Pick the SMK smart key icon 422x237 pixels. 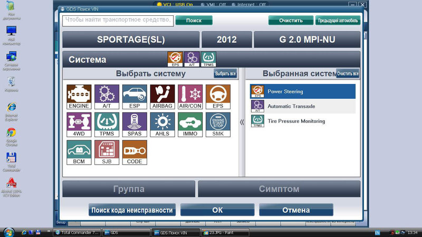(218, 125)
